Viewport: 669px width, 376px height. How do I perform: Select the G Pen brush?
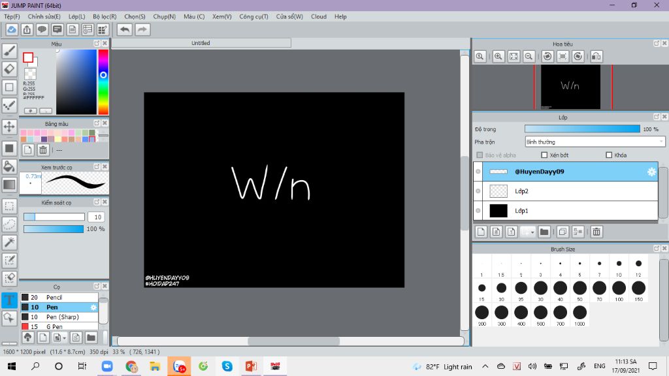point(59,326)
